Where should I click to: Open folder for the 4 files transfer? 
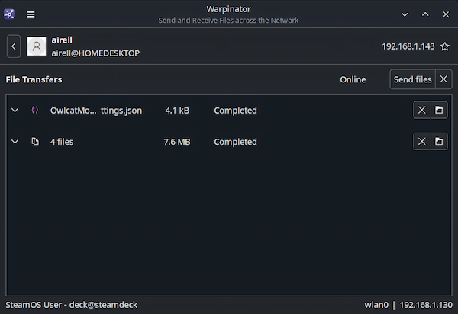click(x=439, y=142)
